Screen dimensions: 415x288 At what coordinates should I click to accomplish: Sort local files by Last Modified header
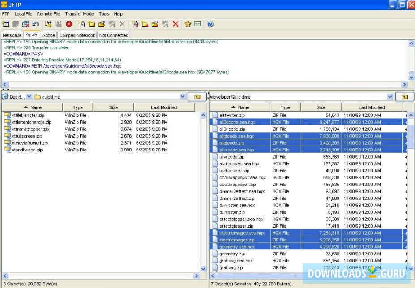click(x=164, y=107)
